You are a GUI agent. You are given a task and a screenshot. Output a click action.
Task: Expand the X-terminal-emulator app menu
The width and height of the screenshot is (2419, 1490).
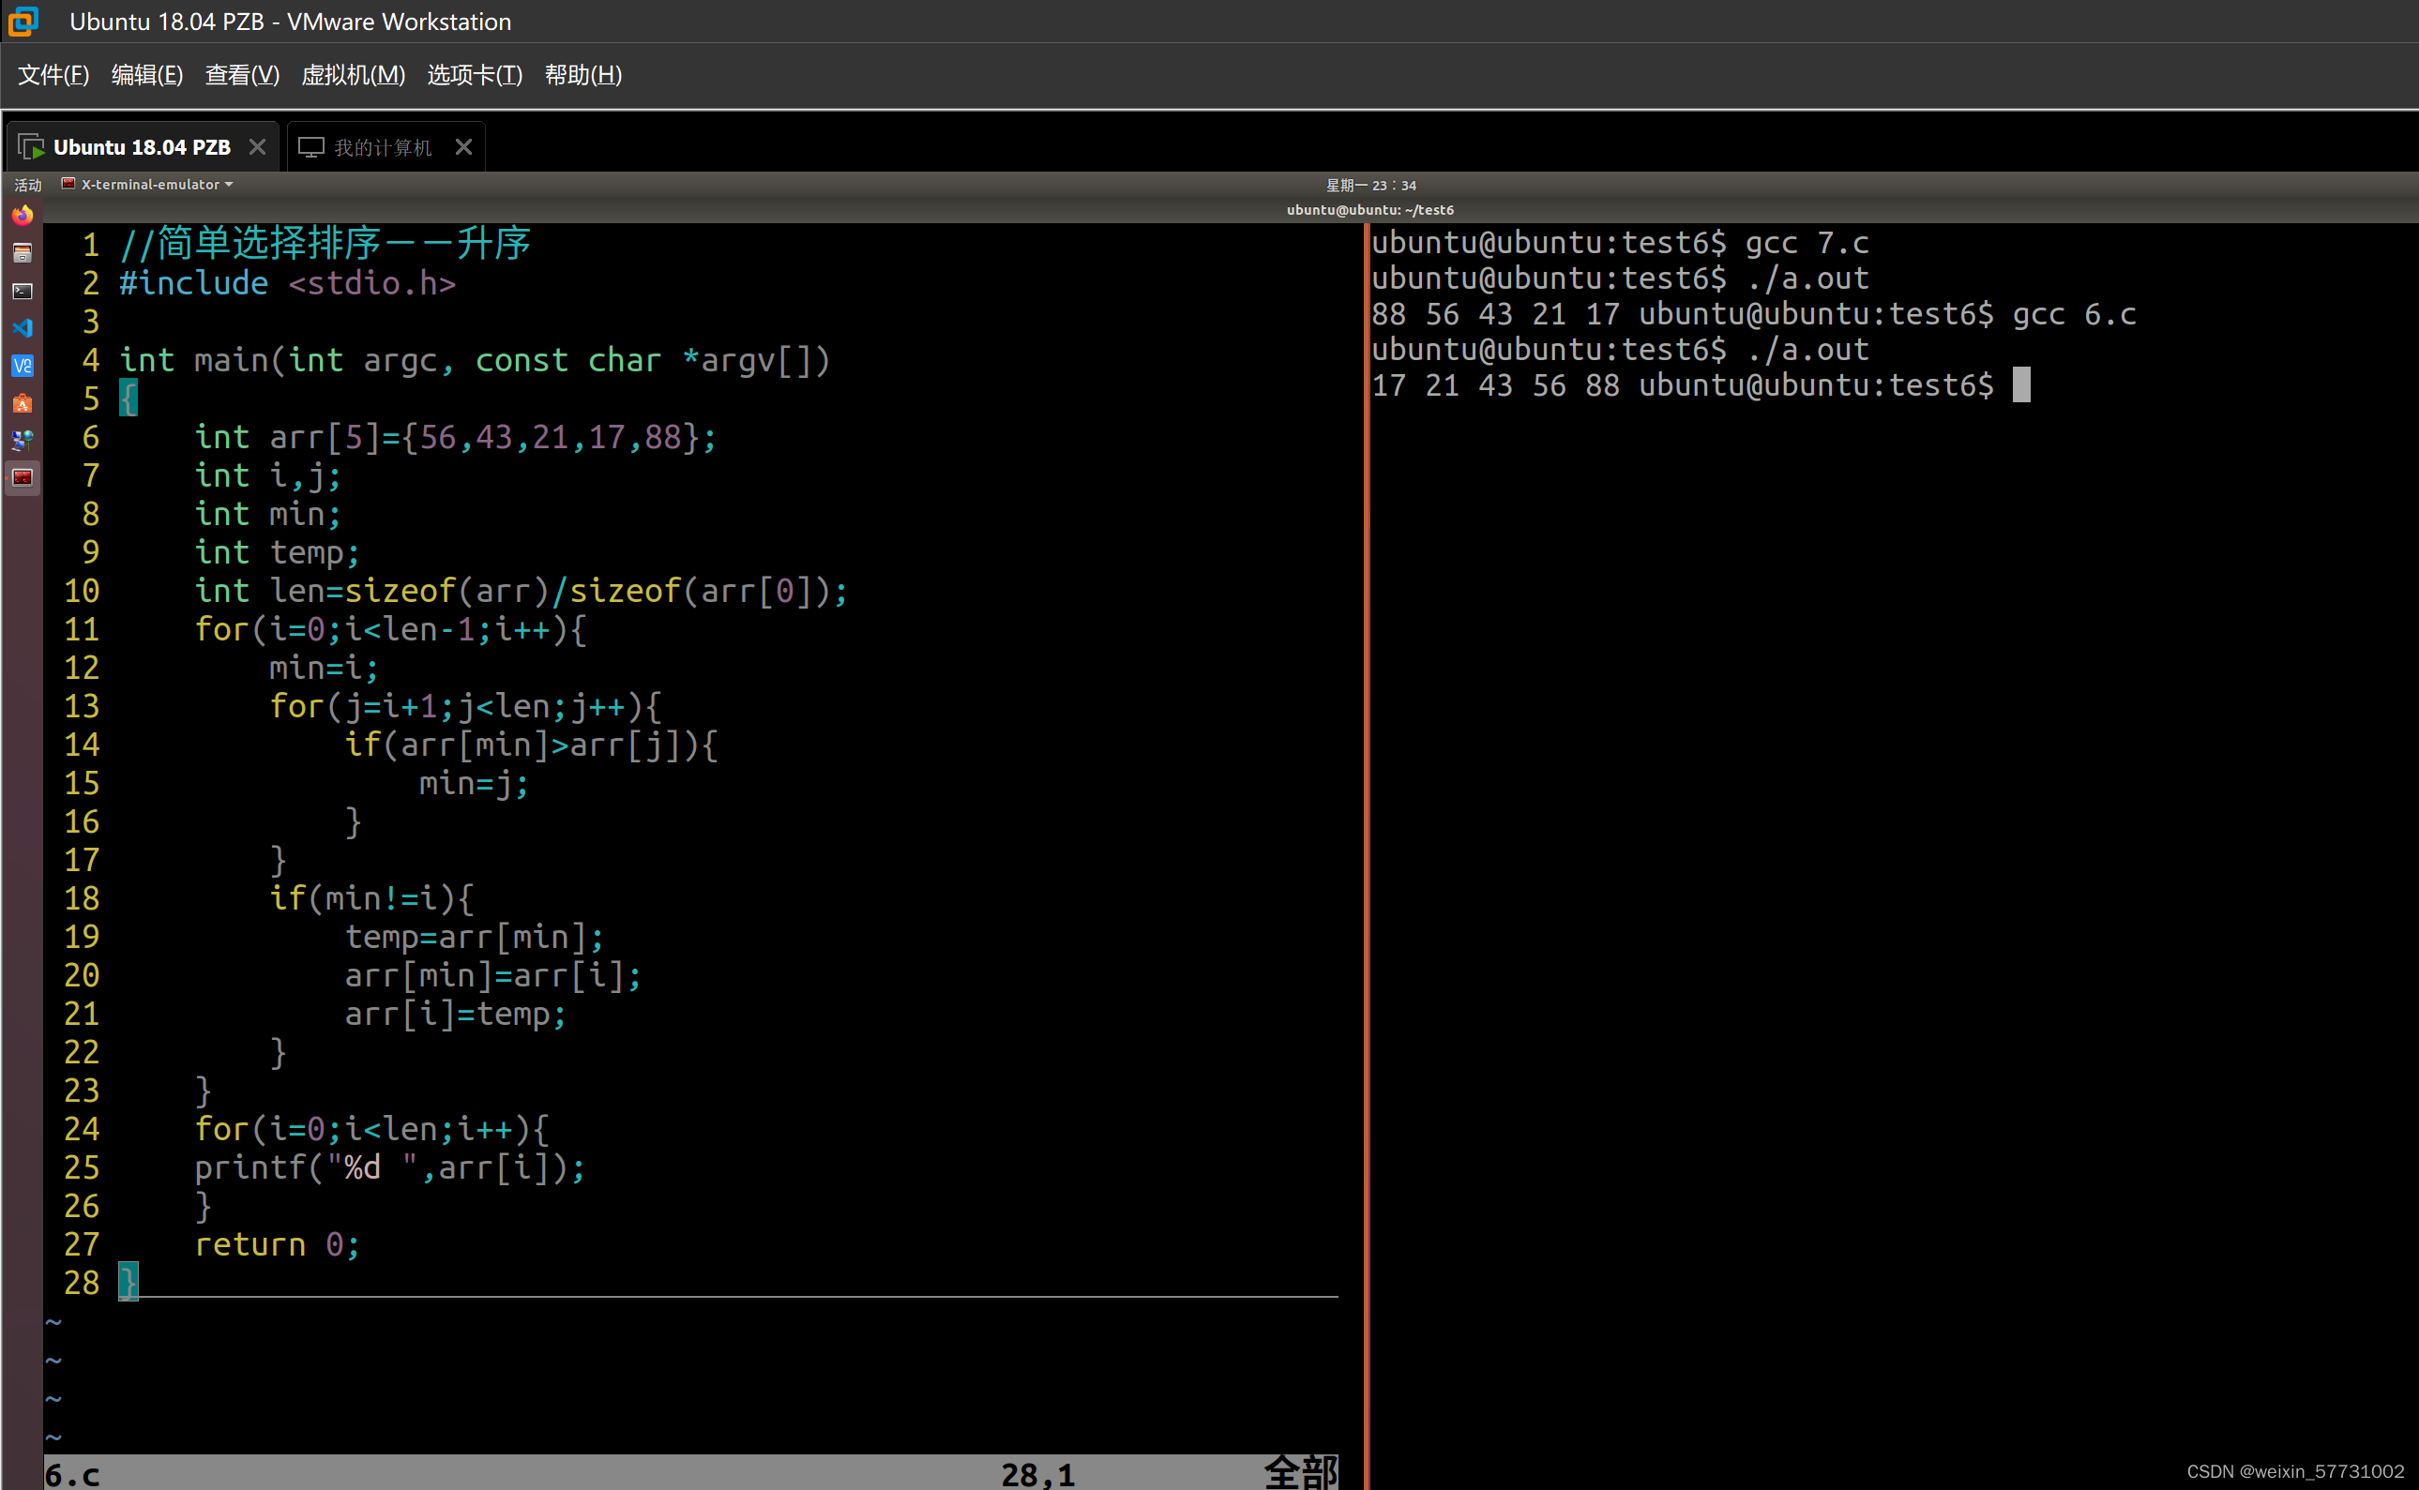pyautogui.click(x=150, y=185)
